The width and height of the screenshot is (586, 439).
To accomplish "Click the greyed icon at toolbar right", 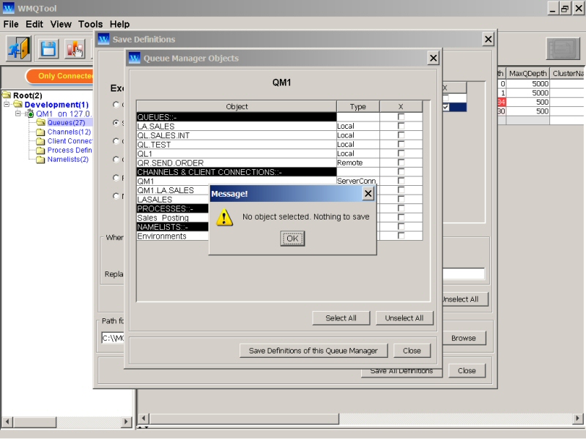I will pos(563,48).
